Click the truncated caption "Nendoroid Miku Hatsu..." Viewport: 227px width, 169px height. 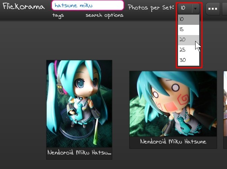coord(79,152)
